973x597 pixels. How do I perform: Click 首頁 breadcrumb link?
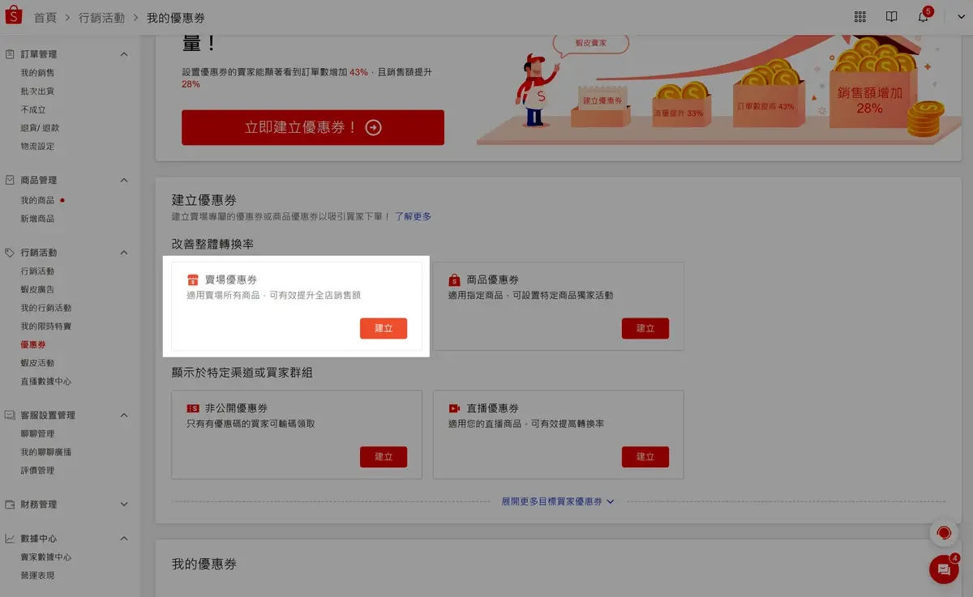coord(45,18)
